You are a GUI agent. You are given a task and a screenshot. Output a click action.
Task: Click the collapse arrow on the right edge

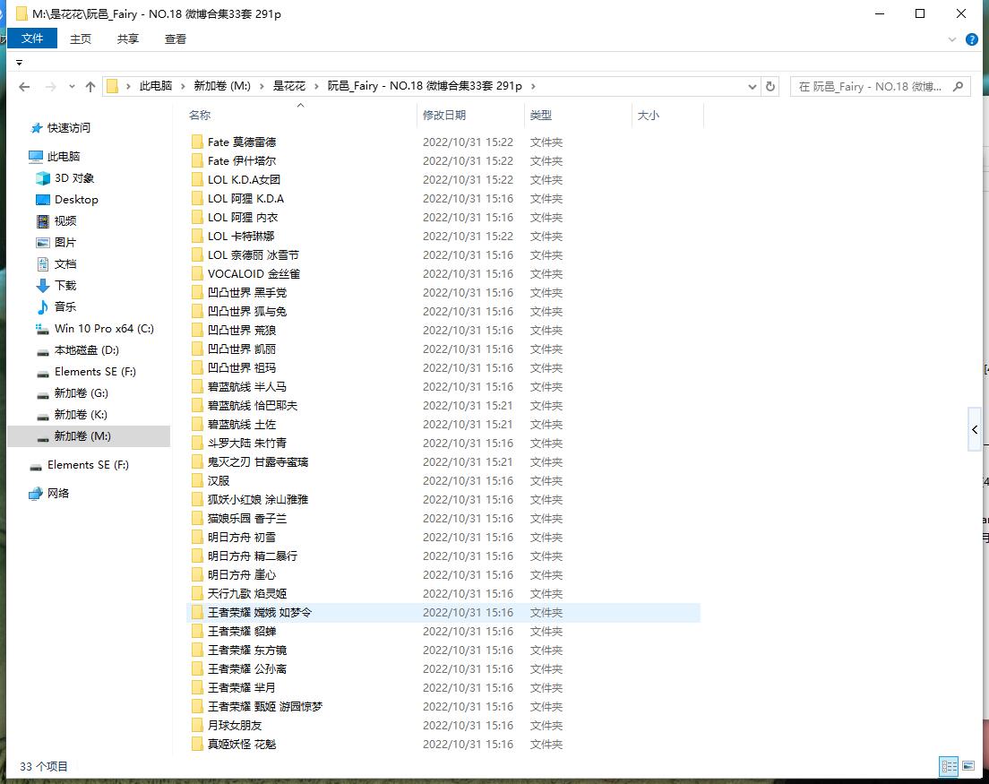[975, 429]
